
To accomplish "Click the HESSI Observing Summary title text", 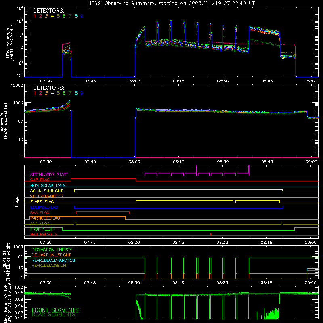I will click(x=171, y=4).
